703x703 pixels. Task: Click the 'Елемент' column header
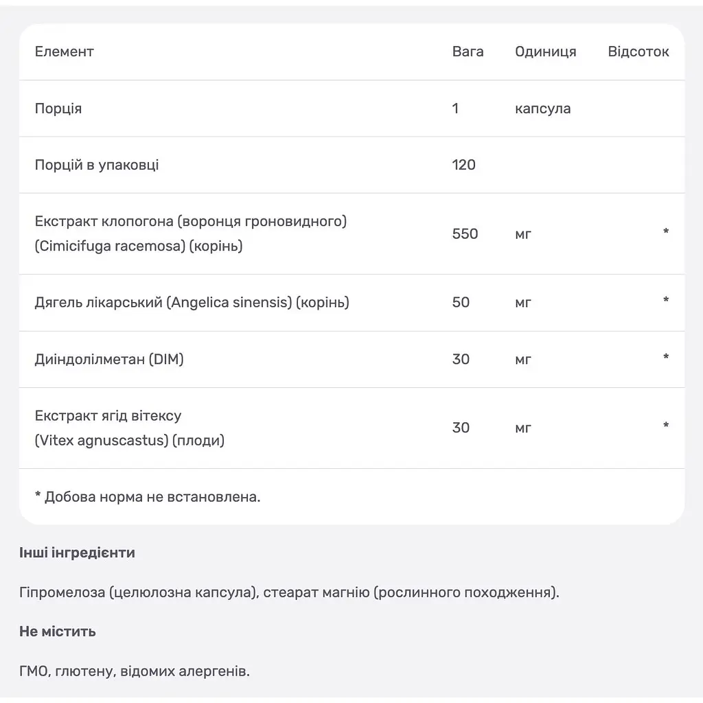point(64,51)
